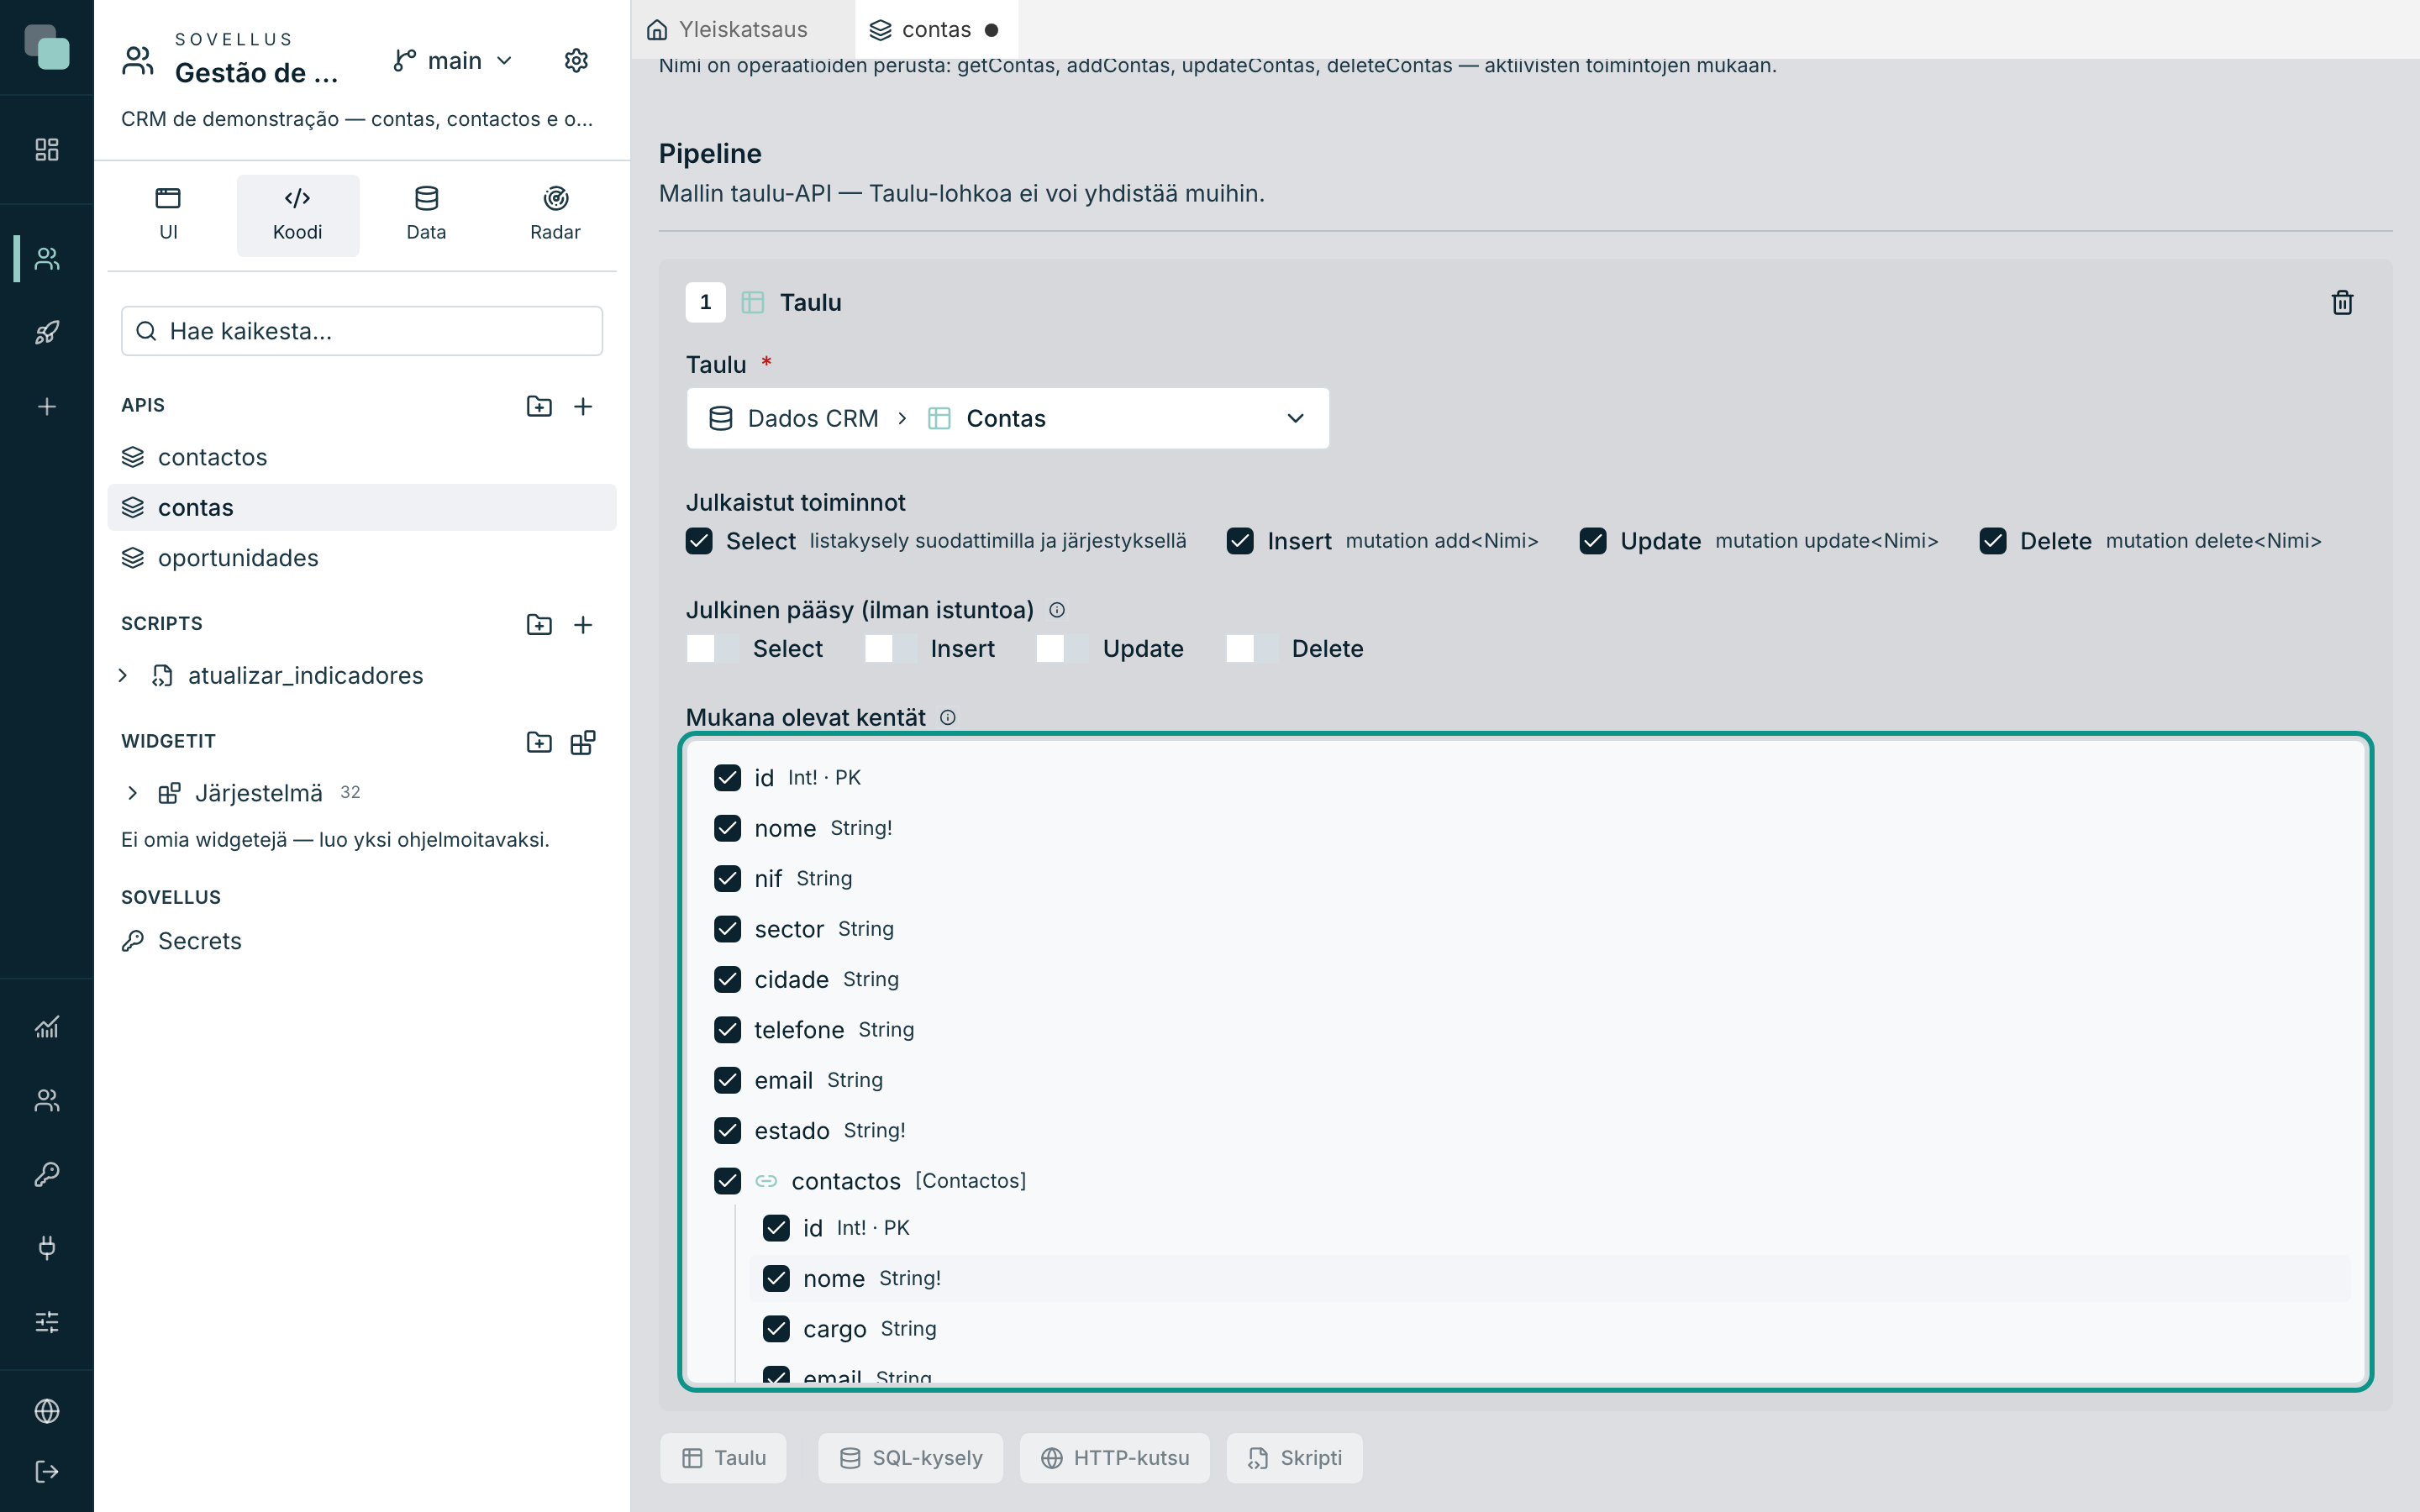Uncheck the cargo String field
The image size is (2420, 1512).
(x=776, y=1329)
